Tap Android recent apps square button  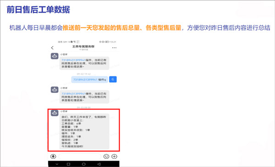[68, 164]
